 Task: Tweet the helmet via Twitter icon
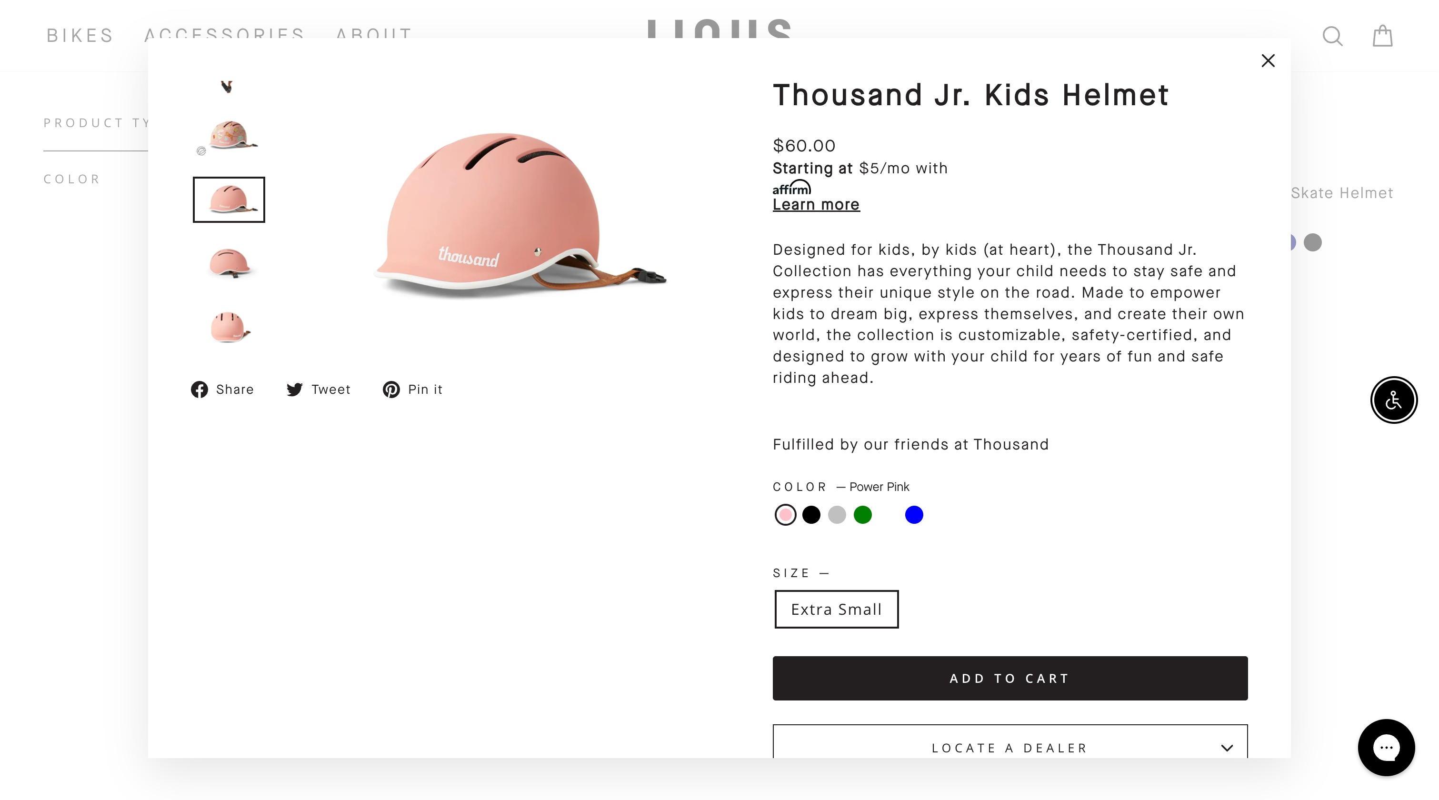(319, 390)
